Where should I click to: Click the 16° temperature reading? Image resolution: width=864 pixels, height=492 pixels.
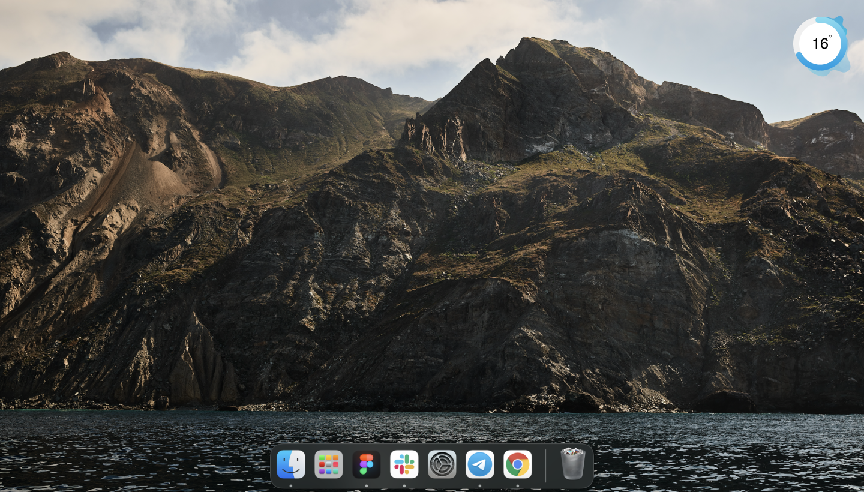pyautogui.click(x=820, y=44)
